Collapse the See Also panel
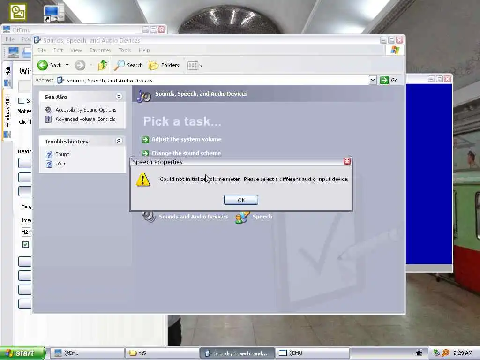 click(119, 97)
